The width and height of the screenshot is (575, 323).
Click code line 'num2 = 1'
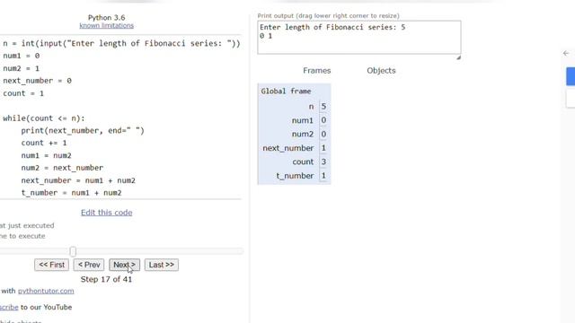(22, 68)
